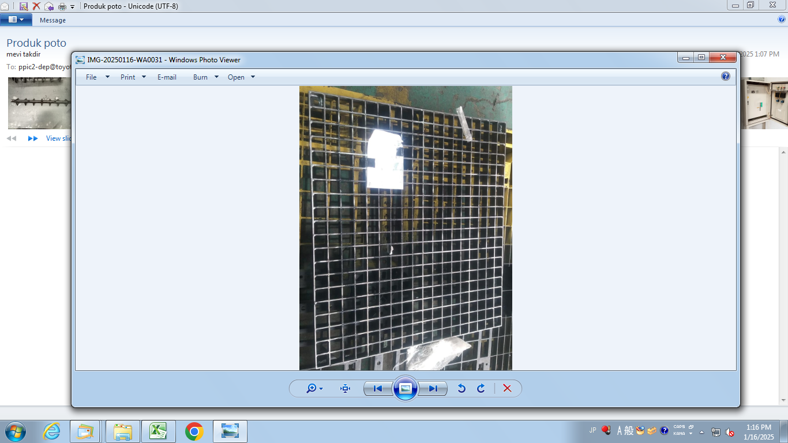The image size is (788, 443).
Task: Open the zoom magnifier control
Action: (x=314, y=389)
